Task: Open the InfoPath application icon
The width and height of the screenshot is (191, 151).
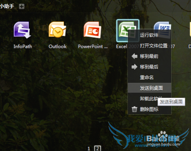Action: [x=22, y=30]
